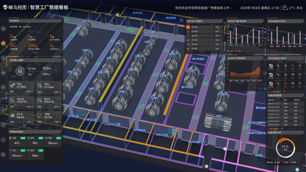Viewport: 306px width, 172px height.
Task: Toggle 产品A legend in production chart
Action: [231, 51]
